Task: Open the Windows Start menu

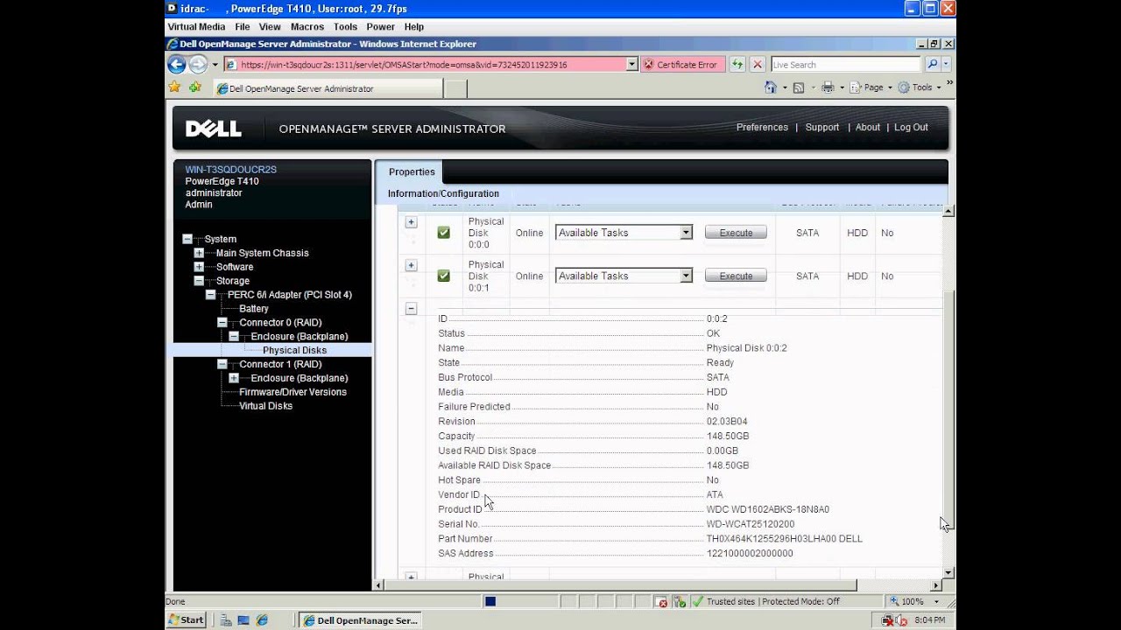Action: [187, 619]
